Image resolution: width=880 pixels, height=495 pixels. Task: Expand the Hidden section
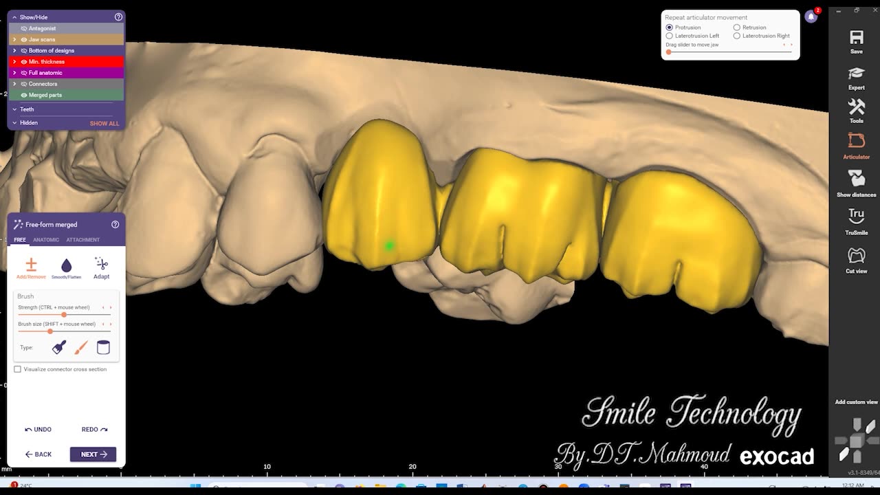(x=14, y=122)
